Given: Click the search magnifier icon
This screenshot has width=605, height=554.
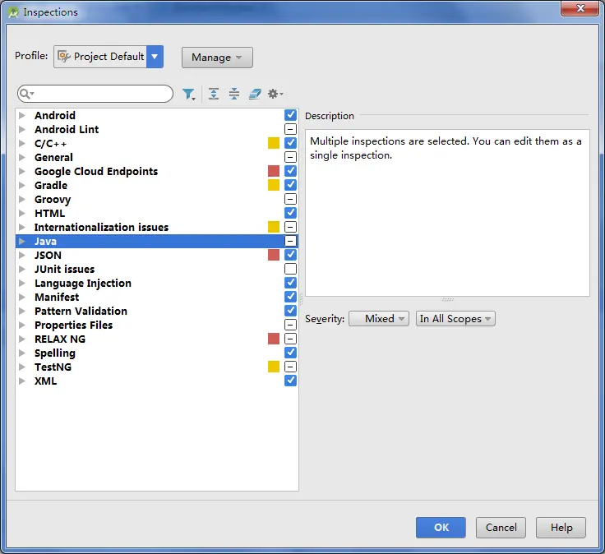Looking at the screenshot, I should 26,94.
